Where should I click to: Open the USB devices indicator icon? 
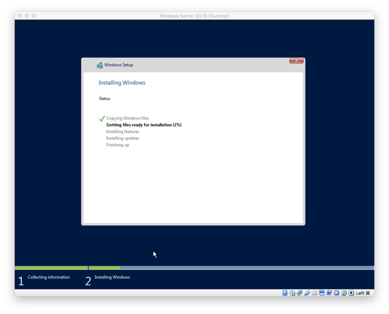click(x=307, y=293)
